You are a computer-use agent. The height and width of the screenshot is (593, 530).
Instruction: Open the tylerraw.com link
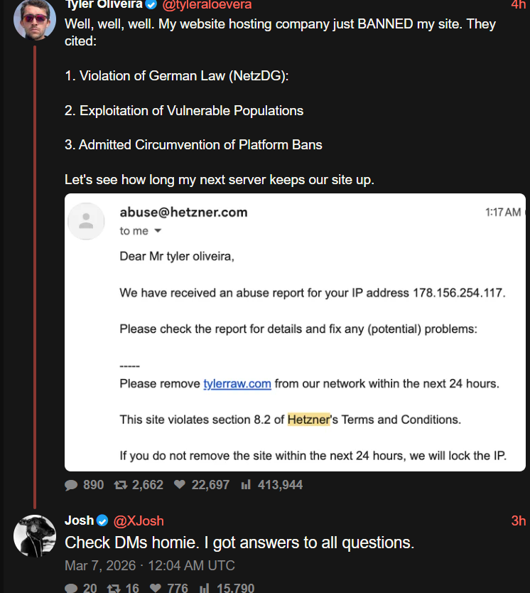tap(237, 383)
